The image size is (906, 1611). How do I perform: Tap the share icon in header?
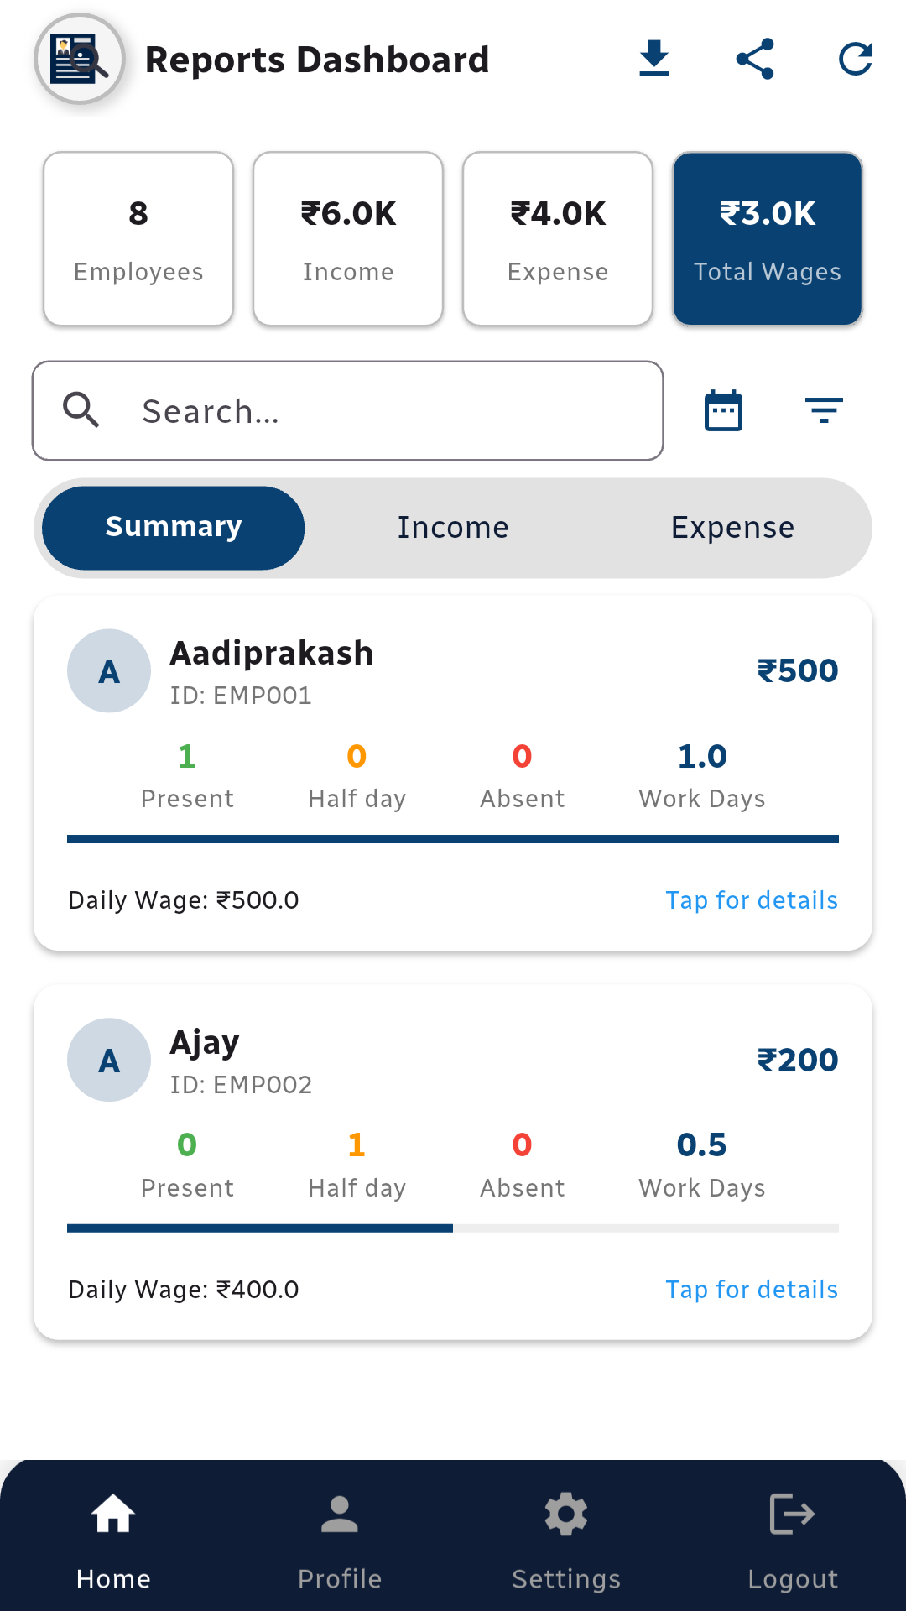tap(754, 59)
